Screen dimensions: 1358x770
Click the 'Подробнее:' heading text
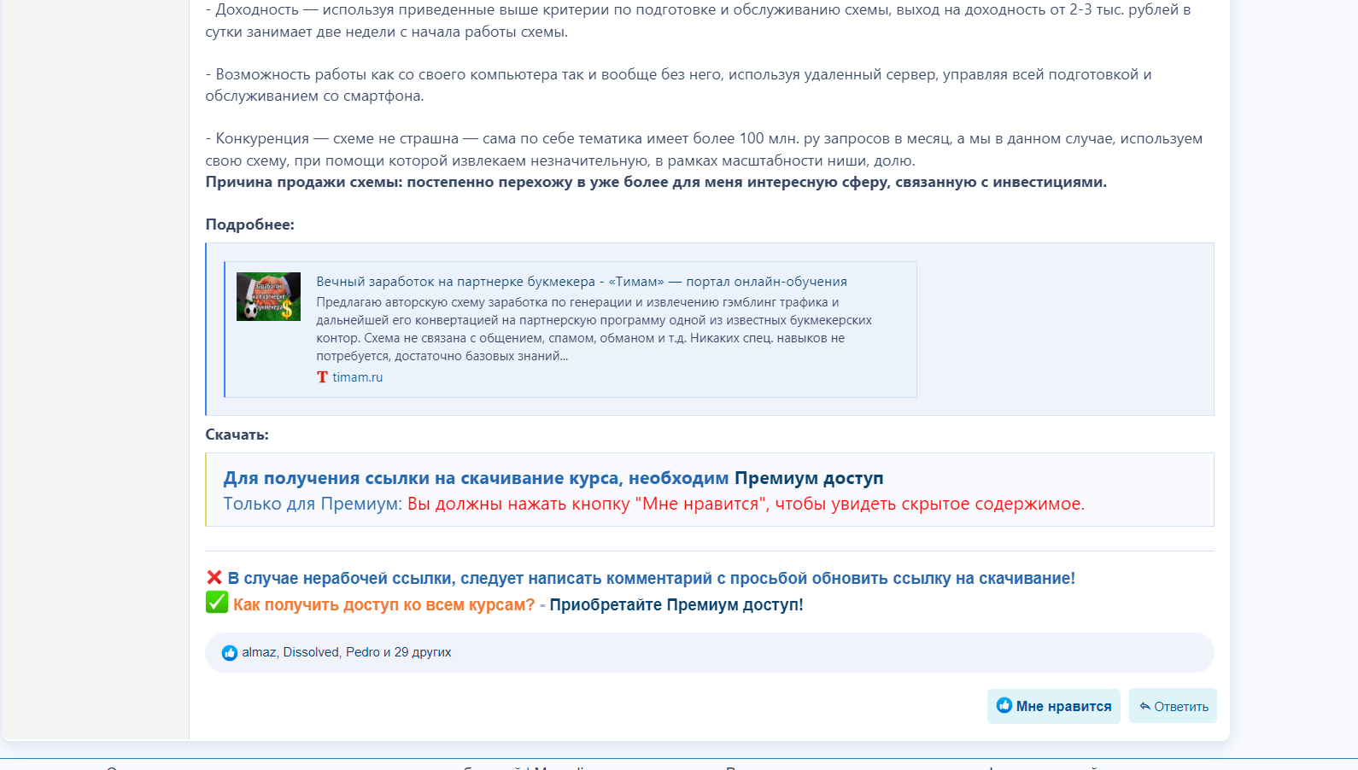point(249,225)
